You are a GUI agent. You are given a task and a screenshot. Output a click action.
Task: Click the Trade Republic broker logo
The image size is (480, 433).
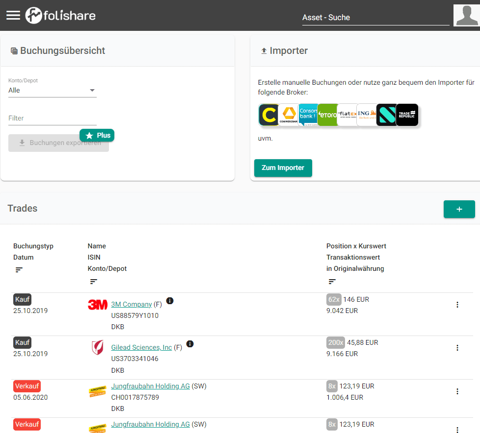407,115
